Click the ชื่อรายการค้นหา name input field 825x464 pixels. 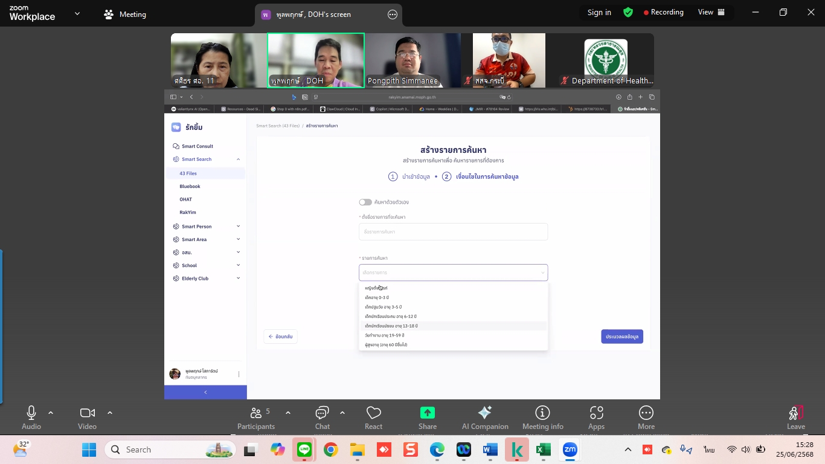pyautogui.click(x=453, y=232)
